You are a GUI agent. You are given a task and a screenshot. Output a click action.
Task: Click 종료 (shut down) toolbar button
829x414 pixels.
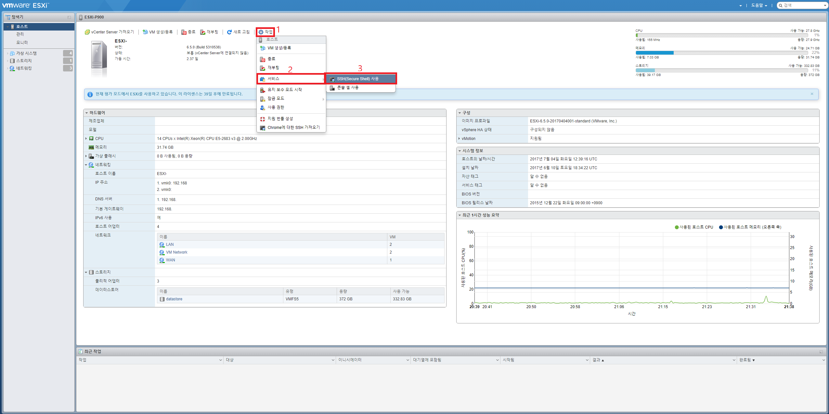point(188,32)
